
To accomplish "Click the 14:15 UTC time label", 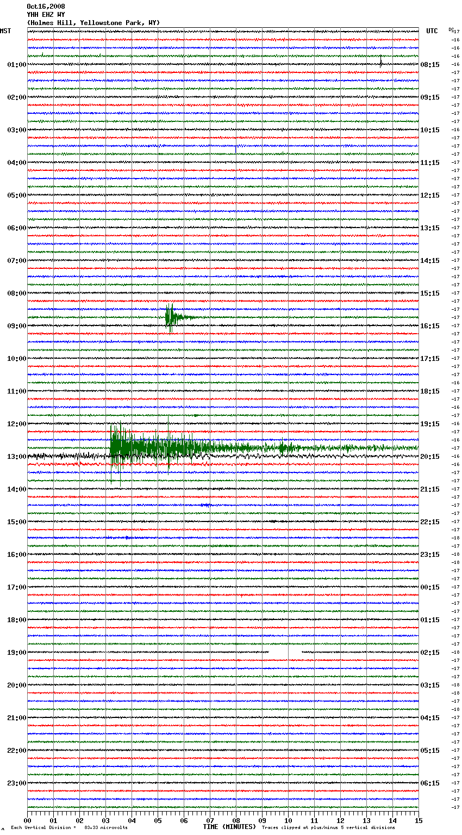I will tap(430, 261).
